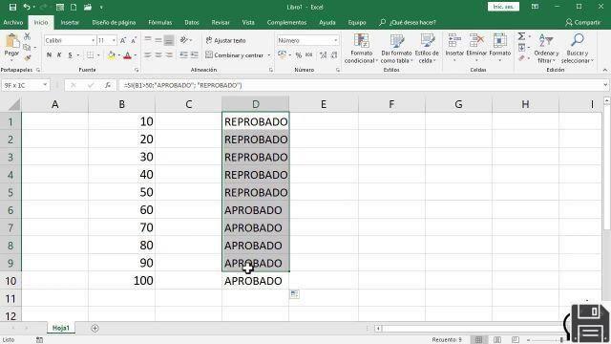Open the font size dropdown
The height and width of the screenshot is (344, 611).
[114, 40]
